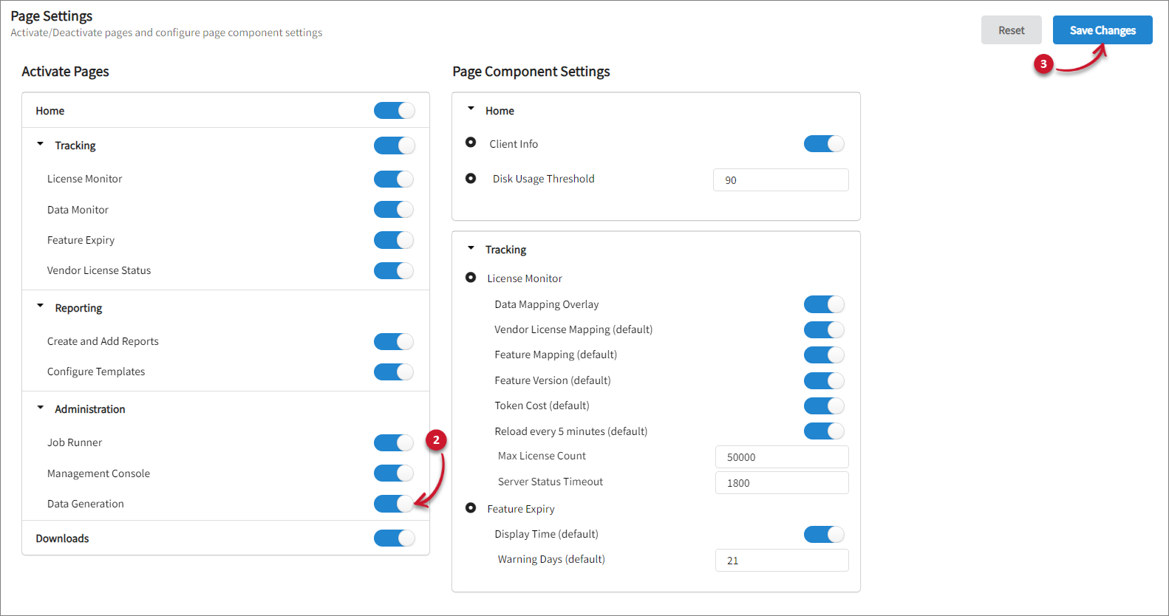Image resolution: width=1169 pixels, height=616 pixels.
Task: Collapse the Home component settings arrow
Action: click(471, 109)
